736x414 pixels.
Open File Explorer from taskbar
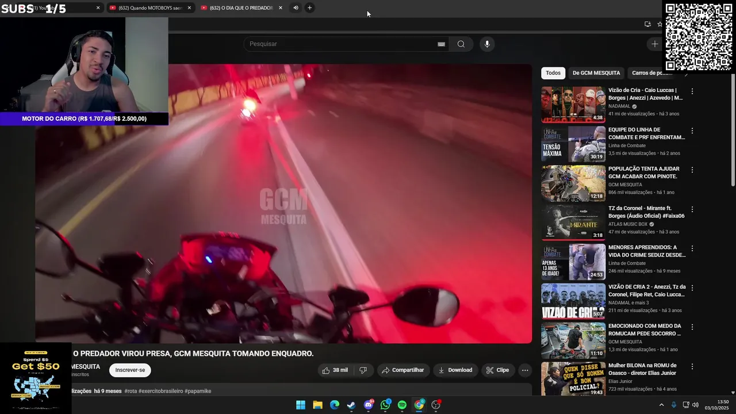tap(317, 405)
